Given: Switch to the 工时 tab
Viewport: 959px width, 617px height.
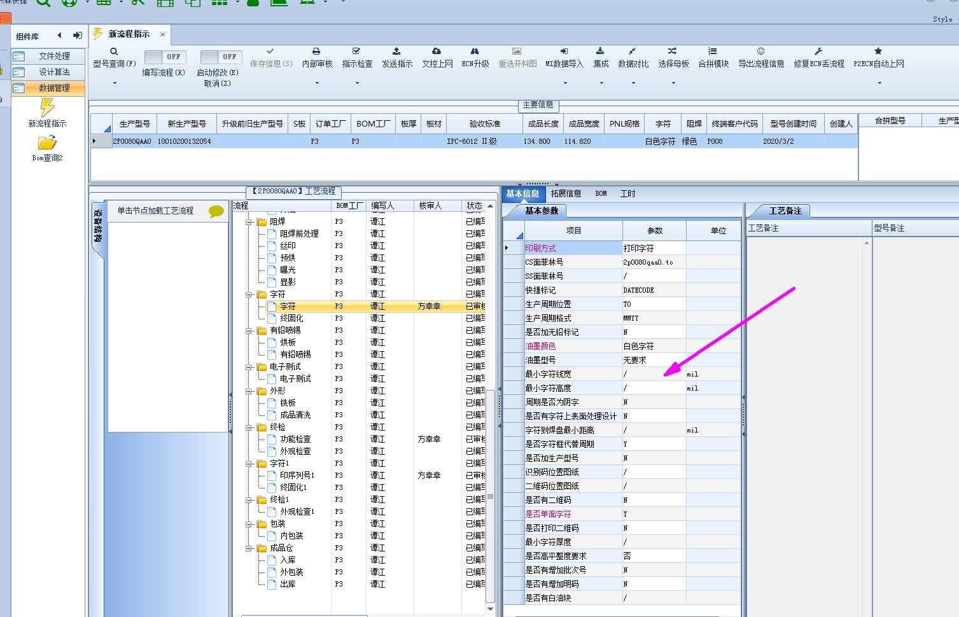Looking at the screenshot, I should pos(627,193).
